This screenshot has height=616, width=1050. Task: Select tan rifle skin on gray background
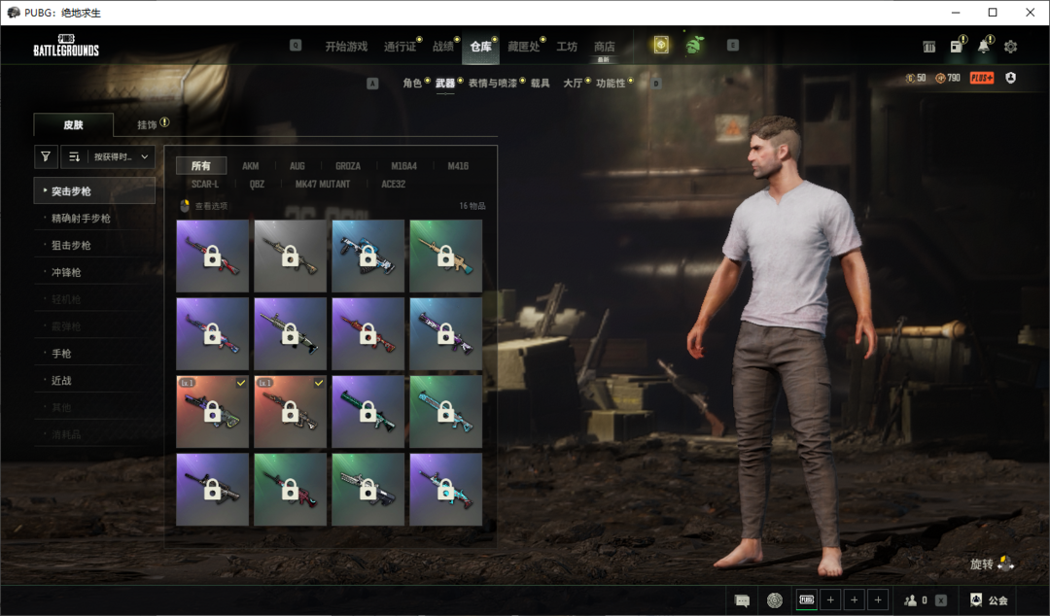pyautogui.click(x=290, y=256)
